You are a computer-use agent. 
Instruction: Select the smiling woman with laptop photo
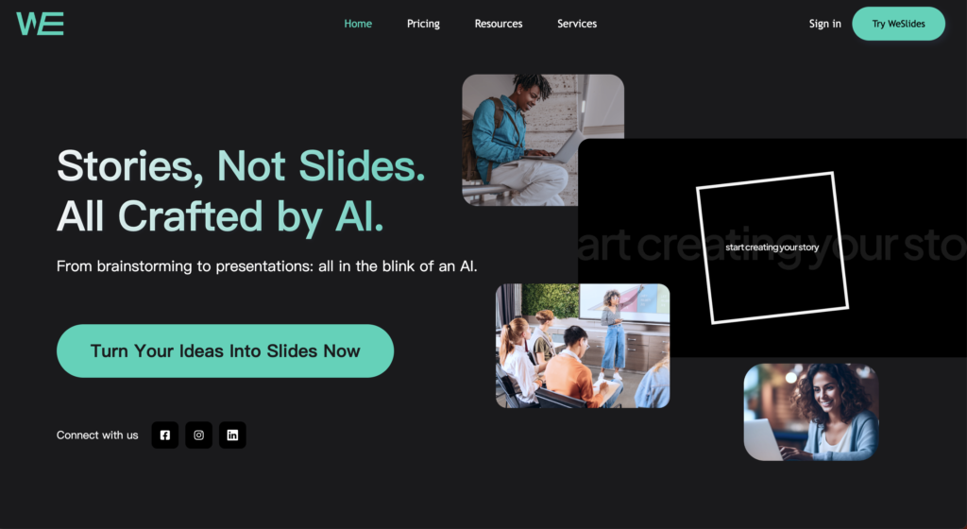811,412
